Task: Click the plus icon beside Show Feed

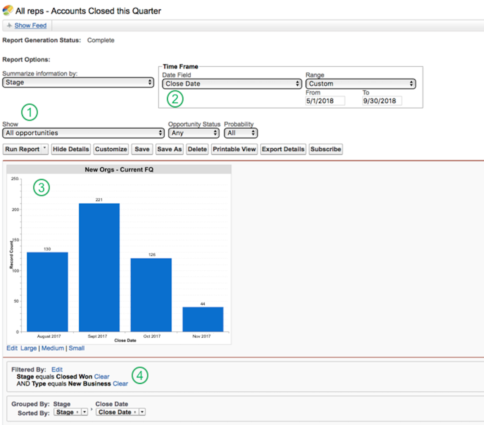Action: 9,25
